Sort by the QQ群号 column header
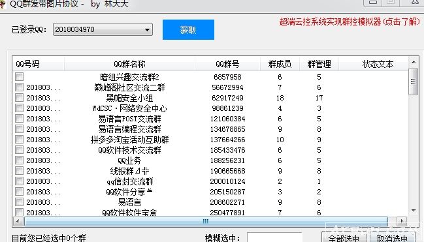This screenshot has width=424, height=242. (227, 64)
